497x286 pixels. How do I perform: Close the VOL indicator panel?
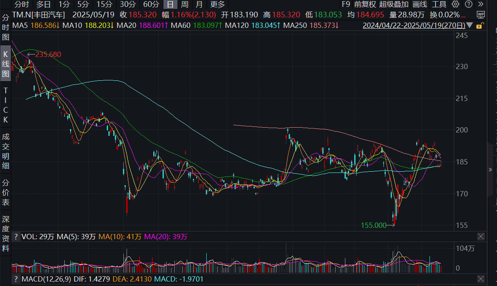(x=481, y=237)
